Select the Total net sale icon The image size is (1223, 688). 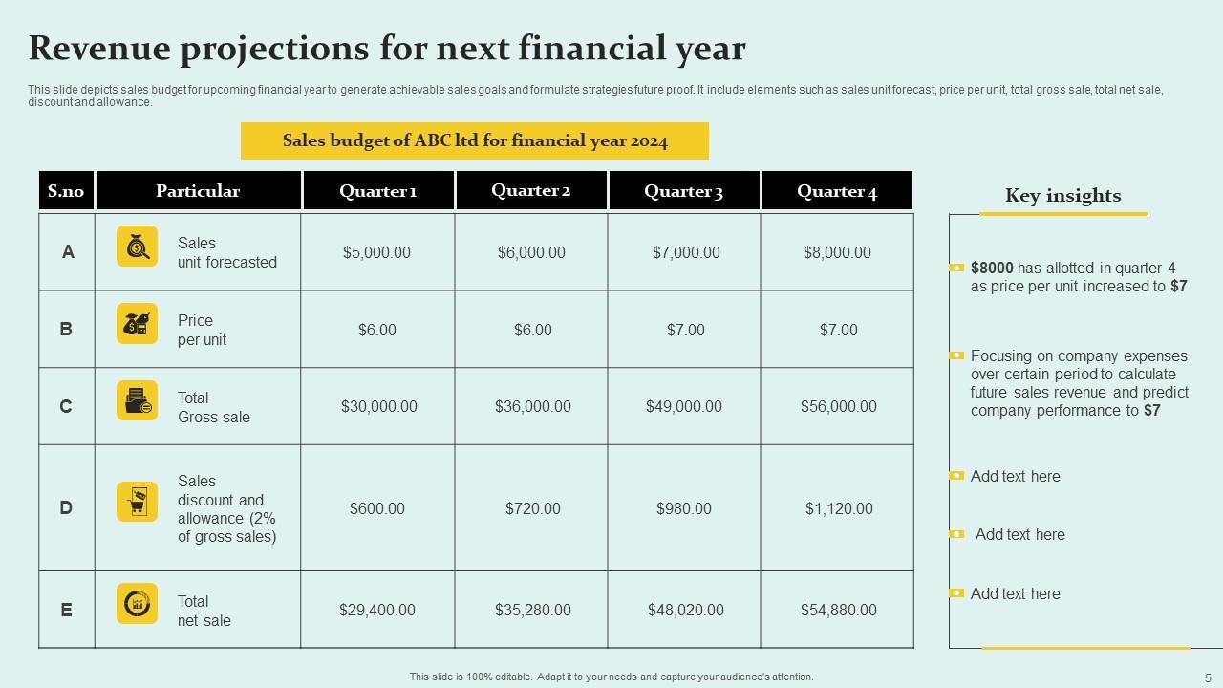click(x=137, y=604)
